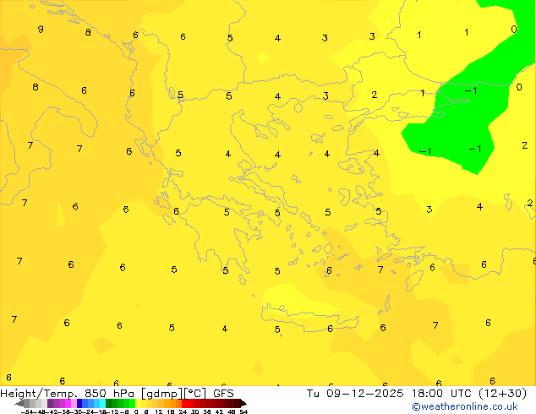Choose the brightest green swatch beside yellow
536x414 pixels.
[132, 403]
